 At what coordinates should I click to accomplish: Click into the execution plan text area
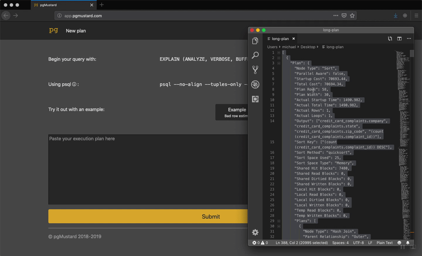148,169
